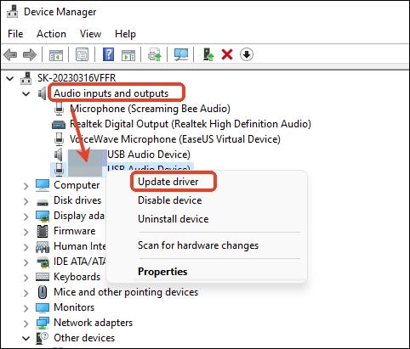Click Properties in the context menu
This screenshot has height=349, width=410.
tap(162, 272)
